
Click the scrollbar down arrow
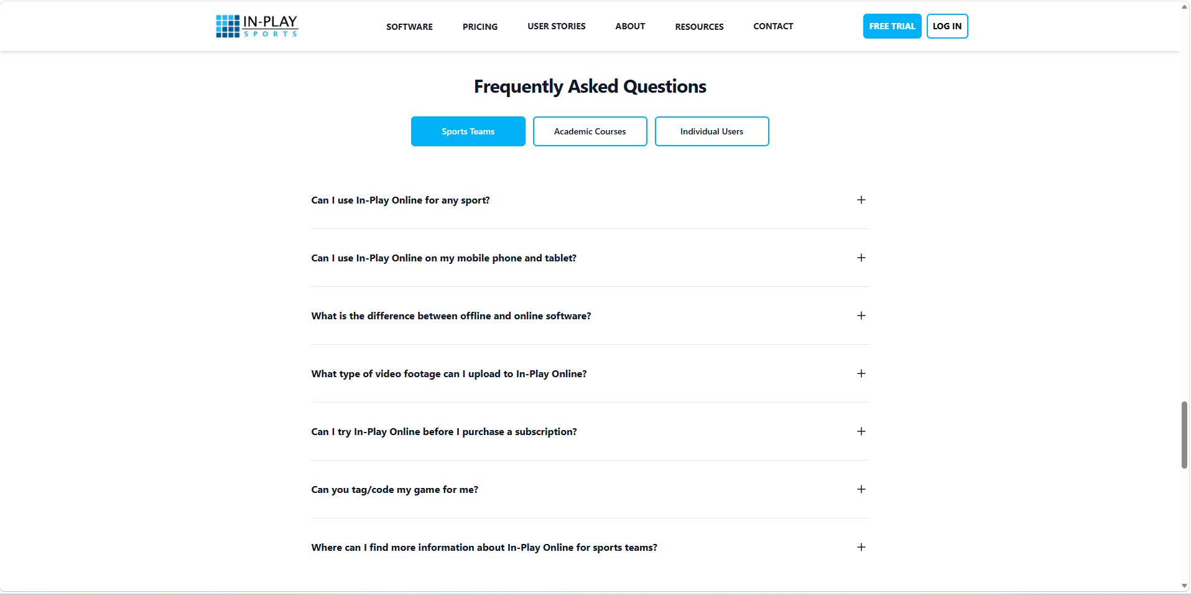1184,586
